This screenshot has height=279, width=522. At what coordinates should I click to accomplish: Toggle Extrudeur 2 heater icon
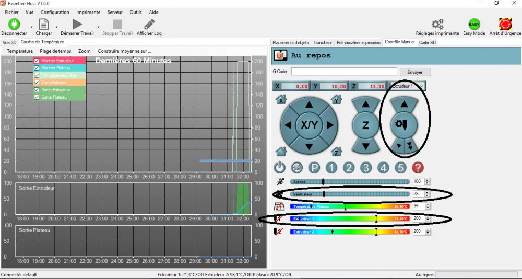coord(278,231)
